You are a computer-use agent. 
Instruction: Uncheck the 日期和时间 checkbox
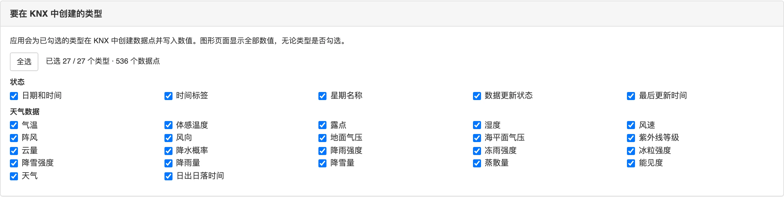click(x=14, y=96)
